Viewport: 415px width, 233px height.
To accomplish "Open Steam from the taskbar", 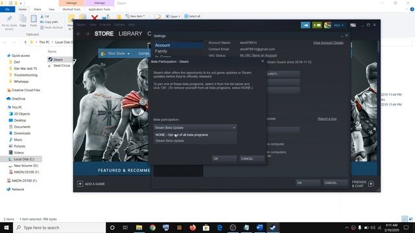I will 273,227.
